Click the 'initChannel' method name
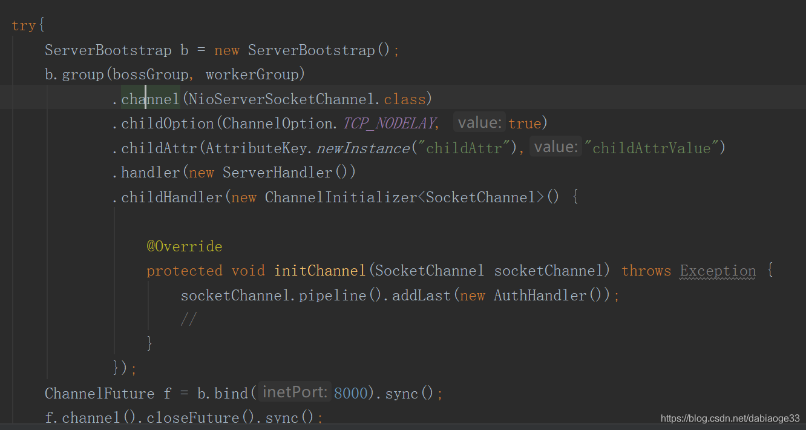 coord(320,271)
